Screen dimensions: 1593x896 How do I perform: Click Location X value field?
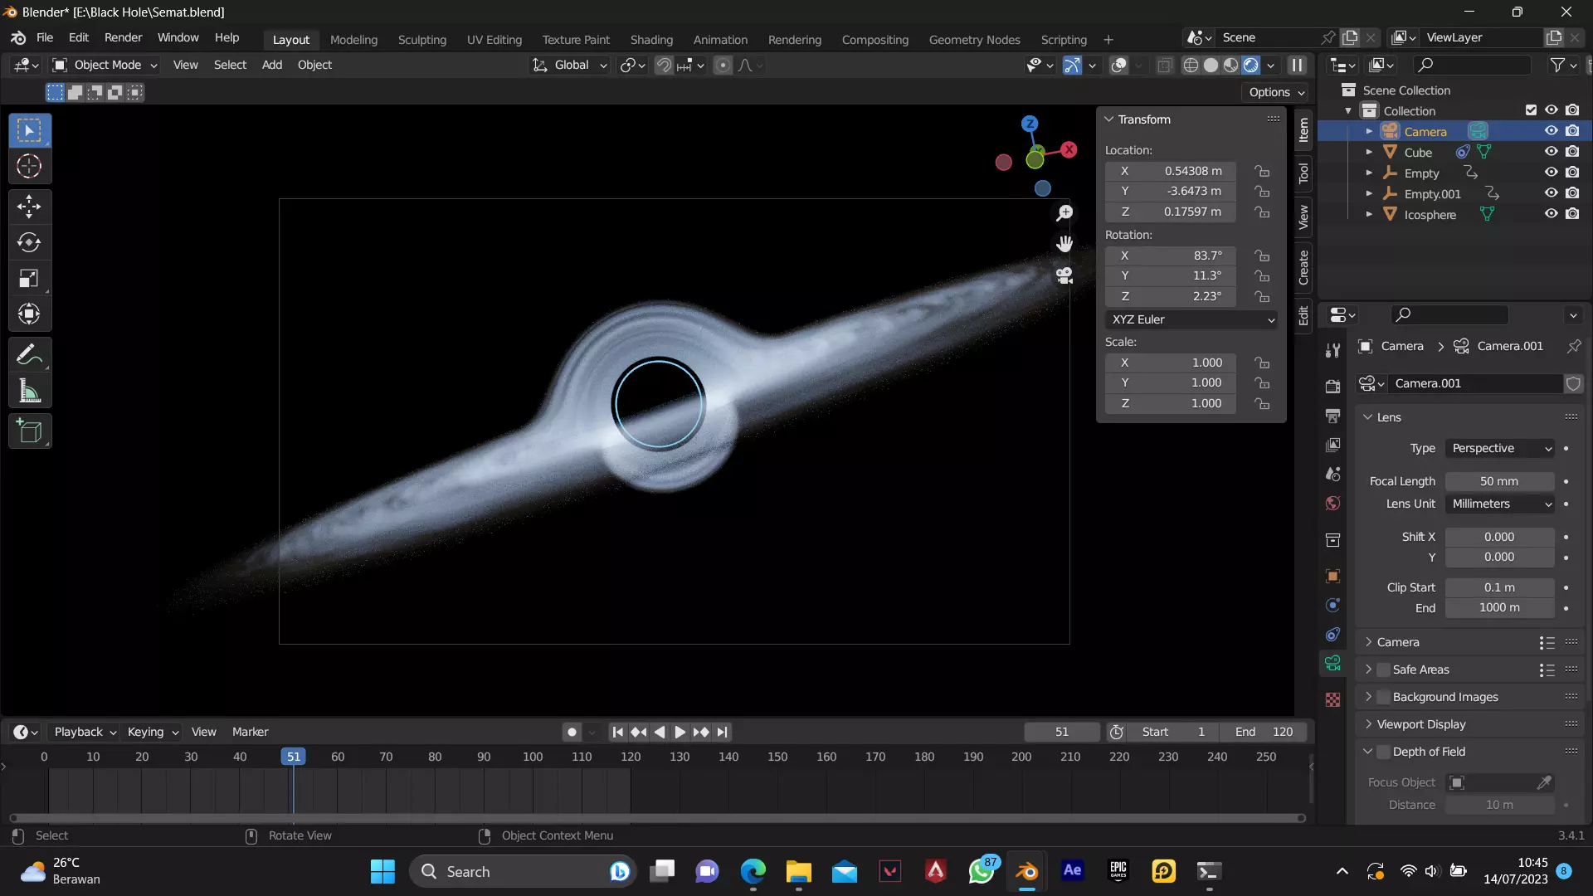(x=1171, y=171)
